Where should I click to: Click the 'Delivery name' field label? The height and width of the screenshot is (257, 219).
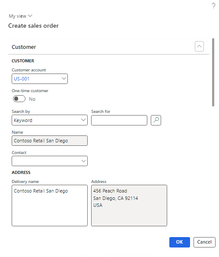pos(25,182)
